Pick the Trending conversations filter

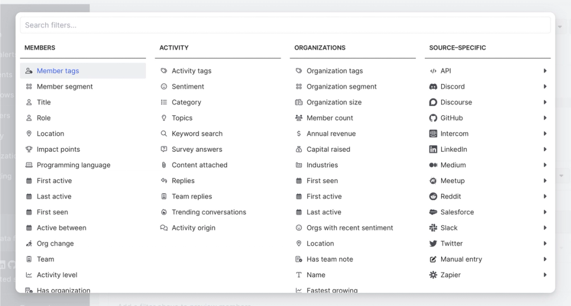(209, 213)
